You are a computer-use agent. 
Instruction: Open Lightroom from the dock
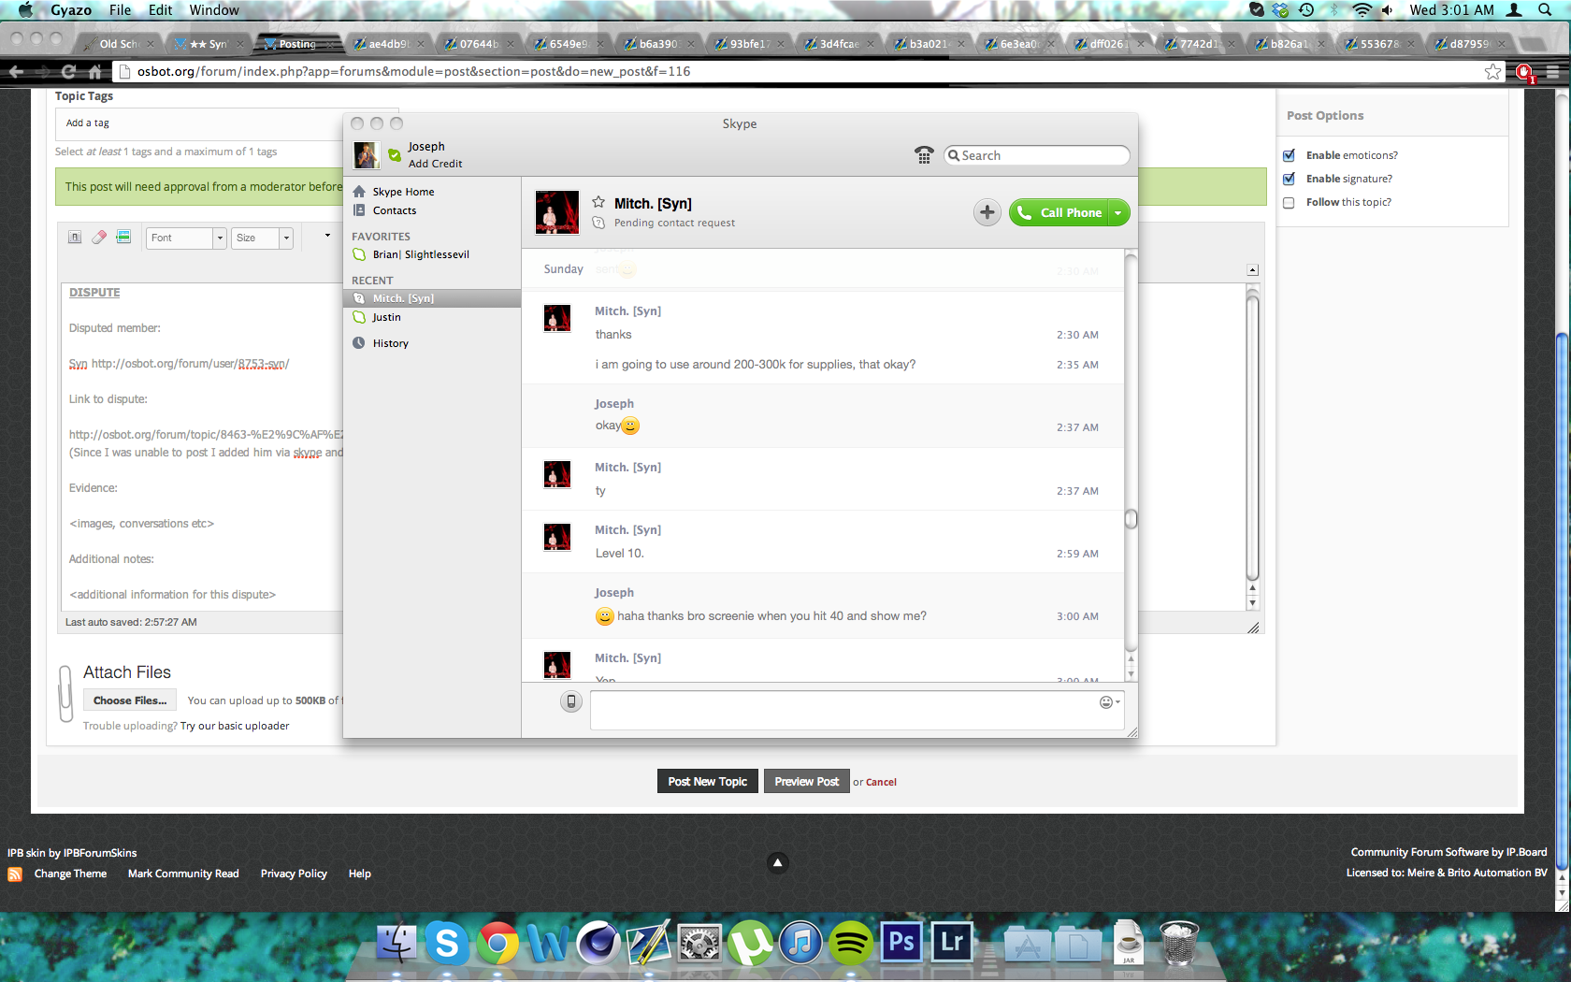(952, 942)
